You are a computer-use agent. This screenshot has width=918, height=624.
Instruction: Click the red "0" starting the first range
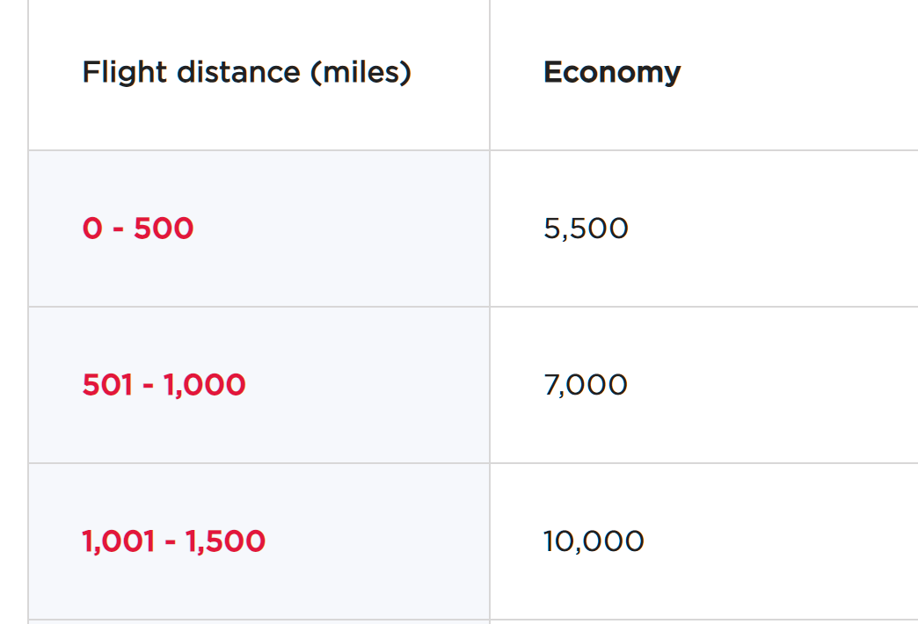click(92, 229)
